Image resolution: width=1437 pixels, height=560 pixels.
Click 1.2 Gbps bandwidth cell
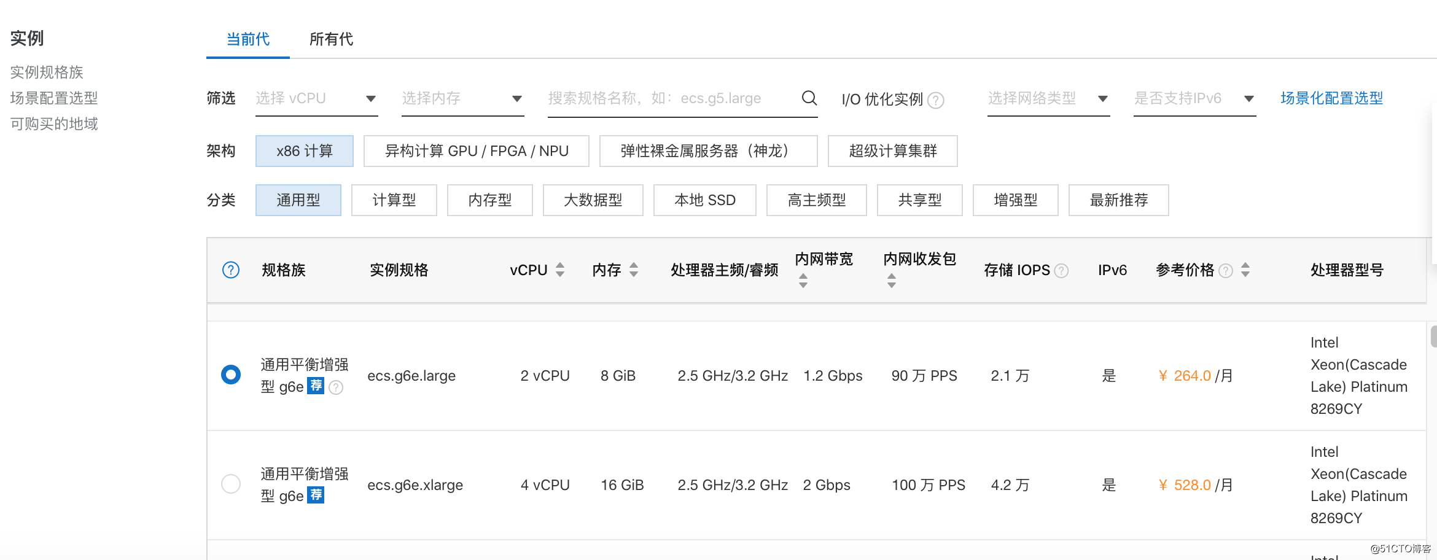tap(833, 376)
